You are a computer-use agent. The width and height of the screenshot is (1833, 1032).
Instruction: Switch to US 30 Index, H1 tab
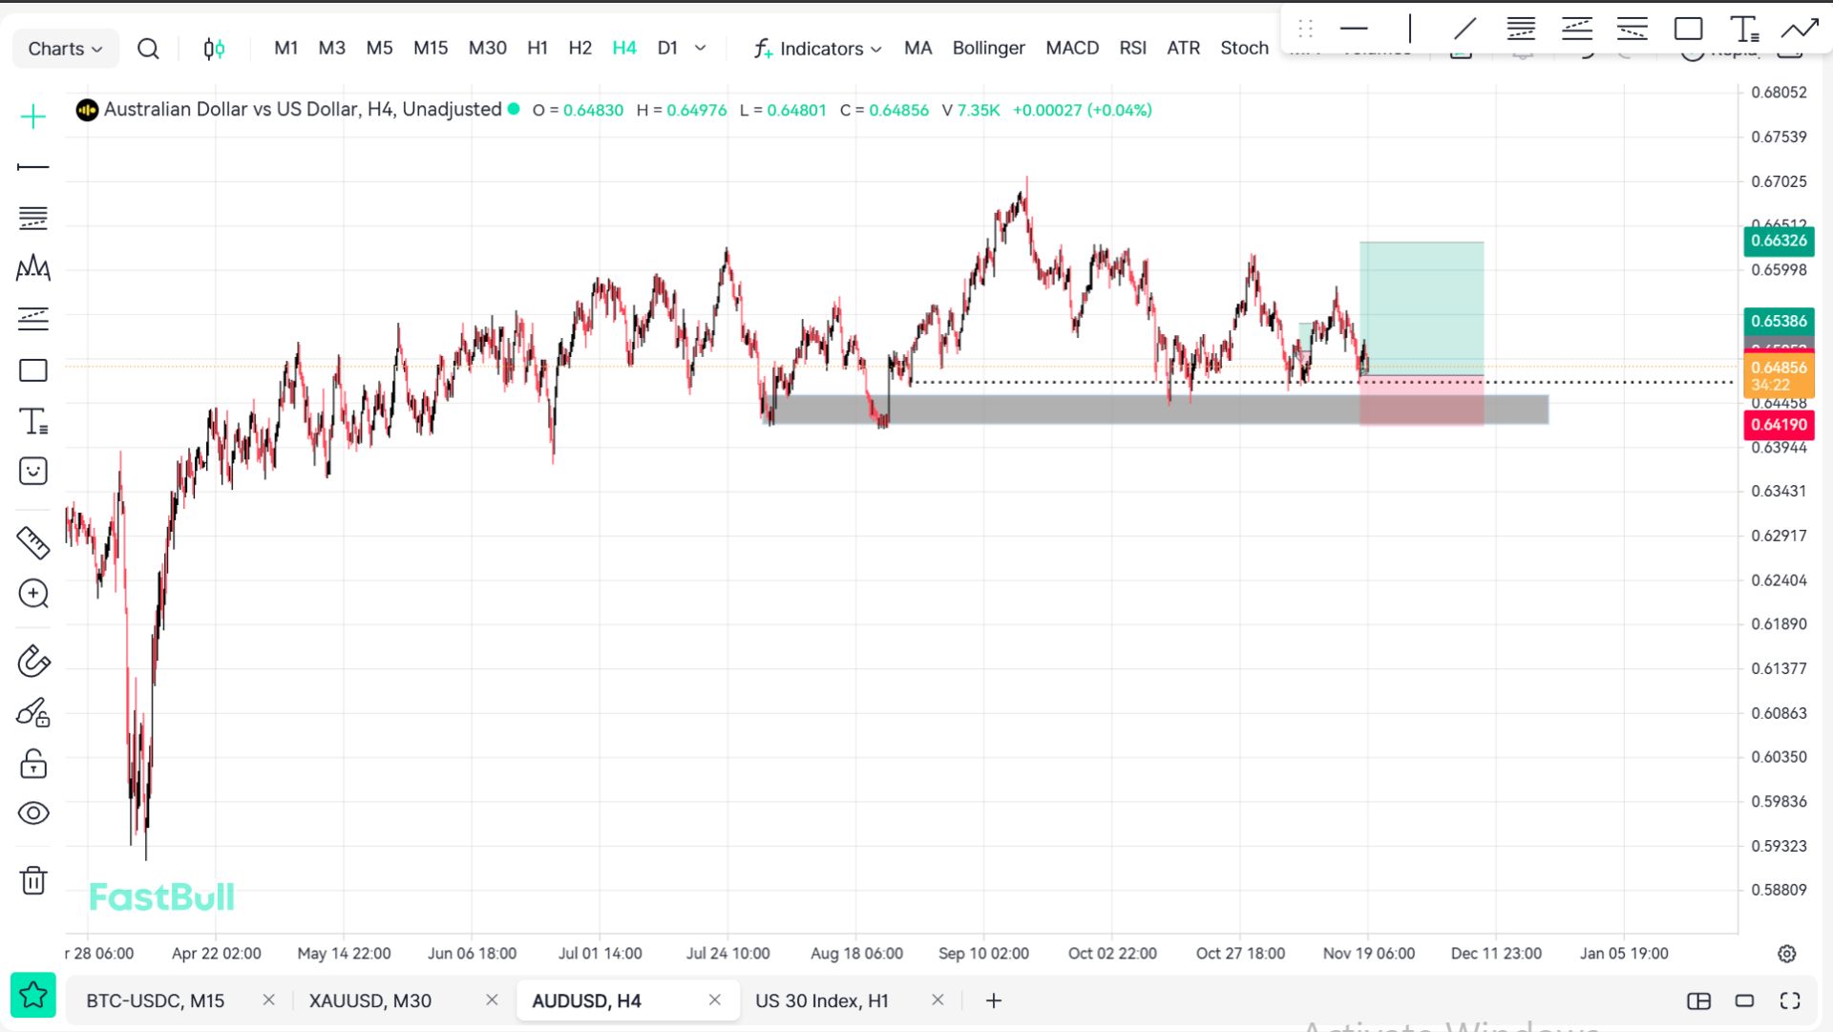[821, 1000]
